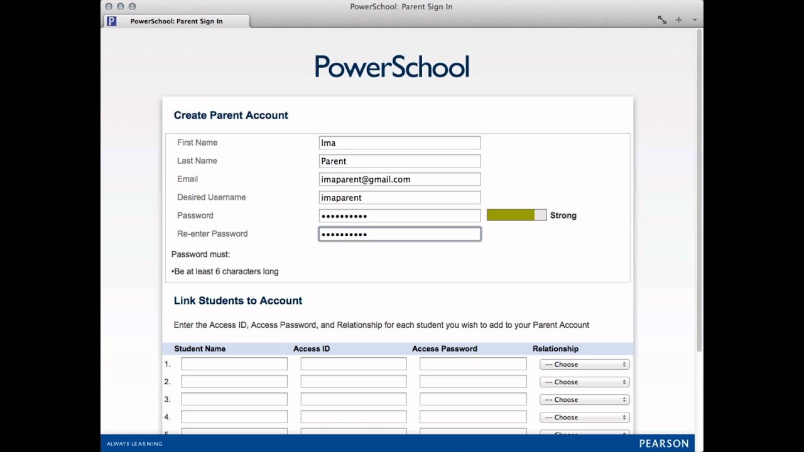Click the window's zoom button
The image size is (804, 452).
pos(132,6)
